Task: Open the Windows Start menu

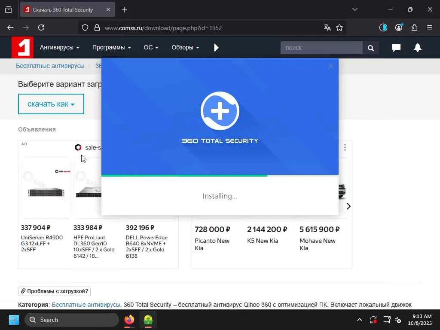Action: coord(14,320)
